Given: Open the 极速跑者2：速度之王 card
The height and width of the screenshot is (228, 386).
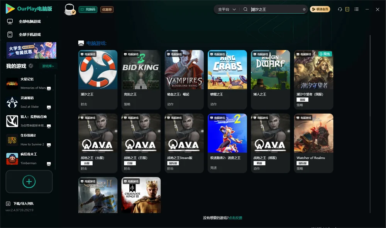Looking at the screenshot, I should (227, 143).
